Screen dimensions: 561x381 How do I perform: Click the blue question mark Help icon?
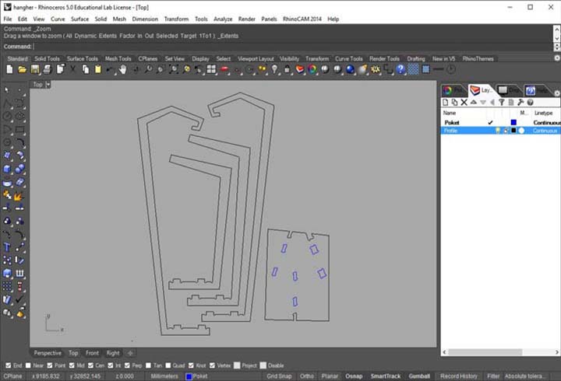[x=400, y=69]
